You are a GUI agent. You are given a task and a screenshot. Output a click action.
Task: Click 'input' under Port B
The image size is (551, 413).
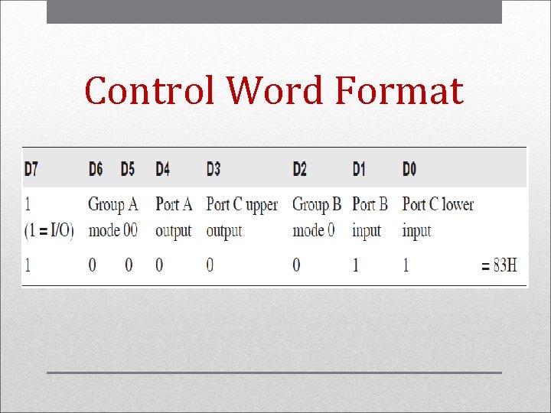pos(367,232)
